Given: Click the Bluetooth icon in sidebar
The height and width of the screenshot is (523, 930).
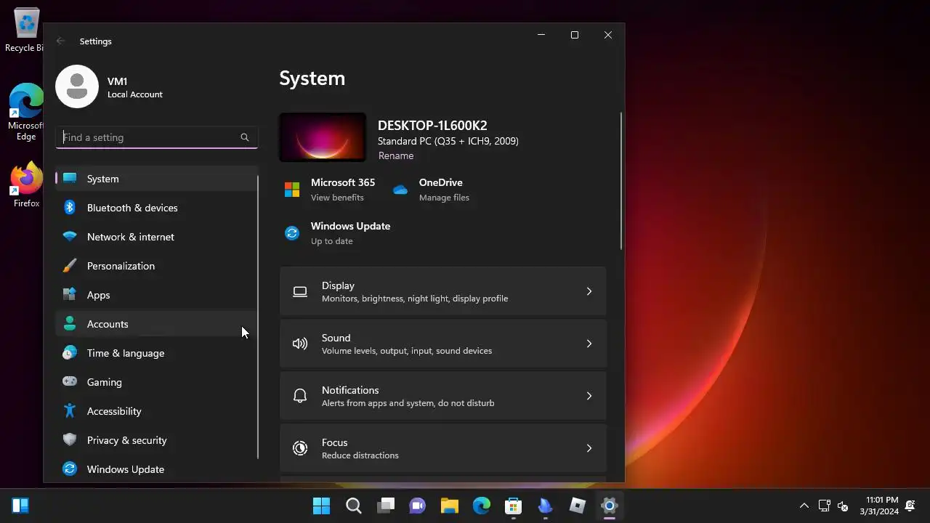Looking at the screenshot, I should [70, 207].
